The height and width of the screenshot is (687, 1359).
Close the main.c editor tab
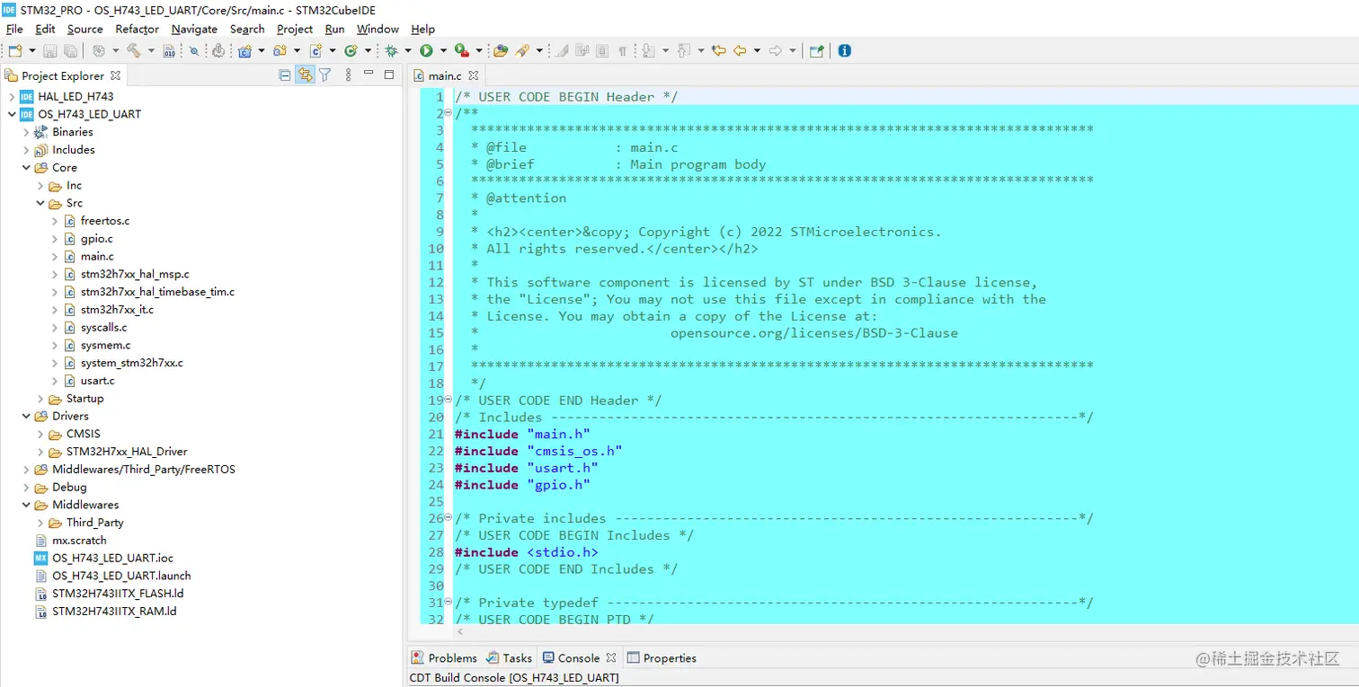click(x=474, y=76)
